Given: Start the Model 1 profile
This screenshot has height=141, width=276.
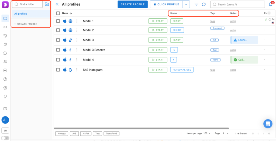Looking at the screenshot, I should (x=158, y=21).
